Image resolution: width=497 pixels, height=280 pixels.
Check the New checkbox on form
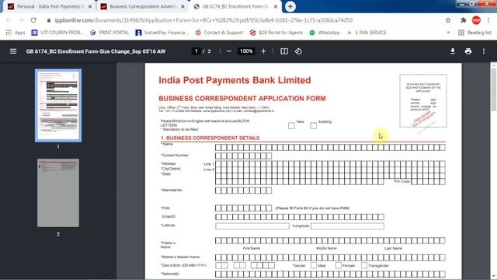pos(291,126)
